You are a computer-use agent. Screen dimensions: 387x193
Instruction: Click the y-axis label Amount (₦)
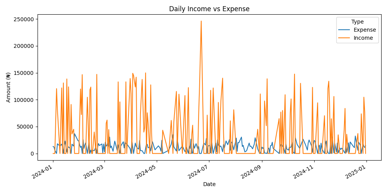9,87
